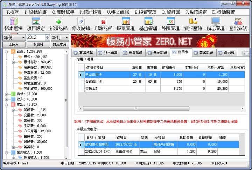Open U.帳本維護 menu
This screenshot has height=170, width=252.
coord(118,12)
